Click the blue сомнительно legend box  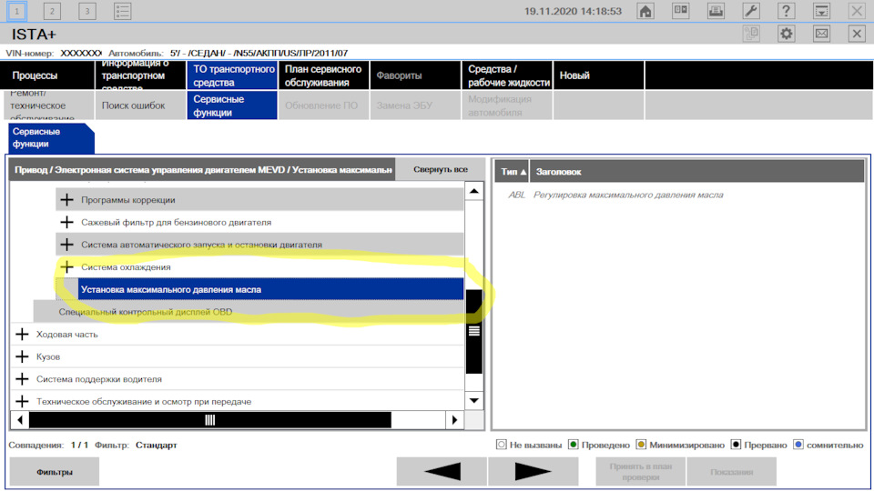tap(798, 445)
